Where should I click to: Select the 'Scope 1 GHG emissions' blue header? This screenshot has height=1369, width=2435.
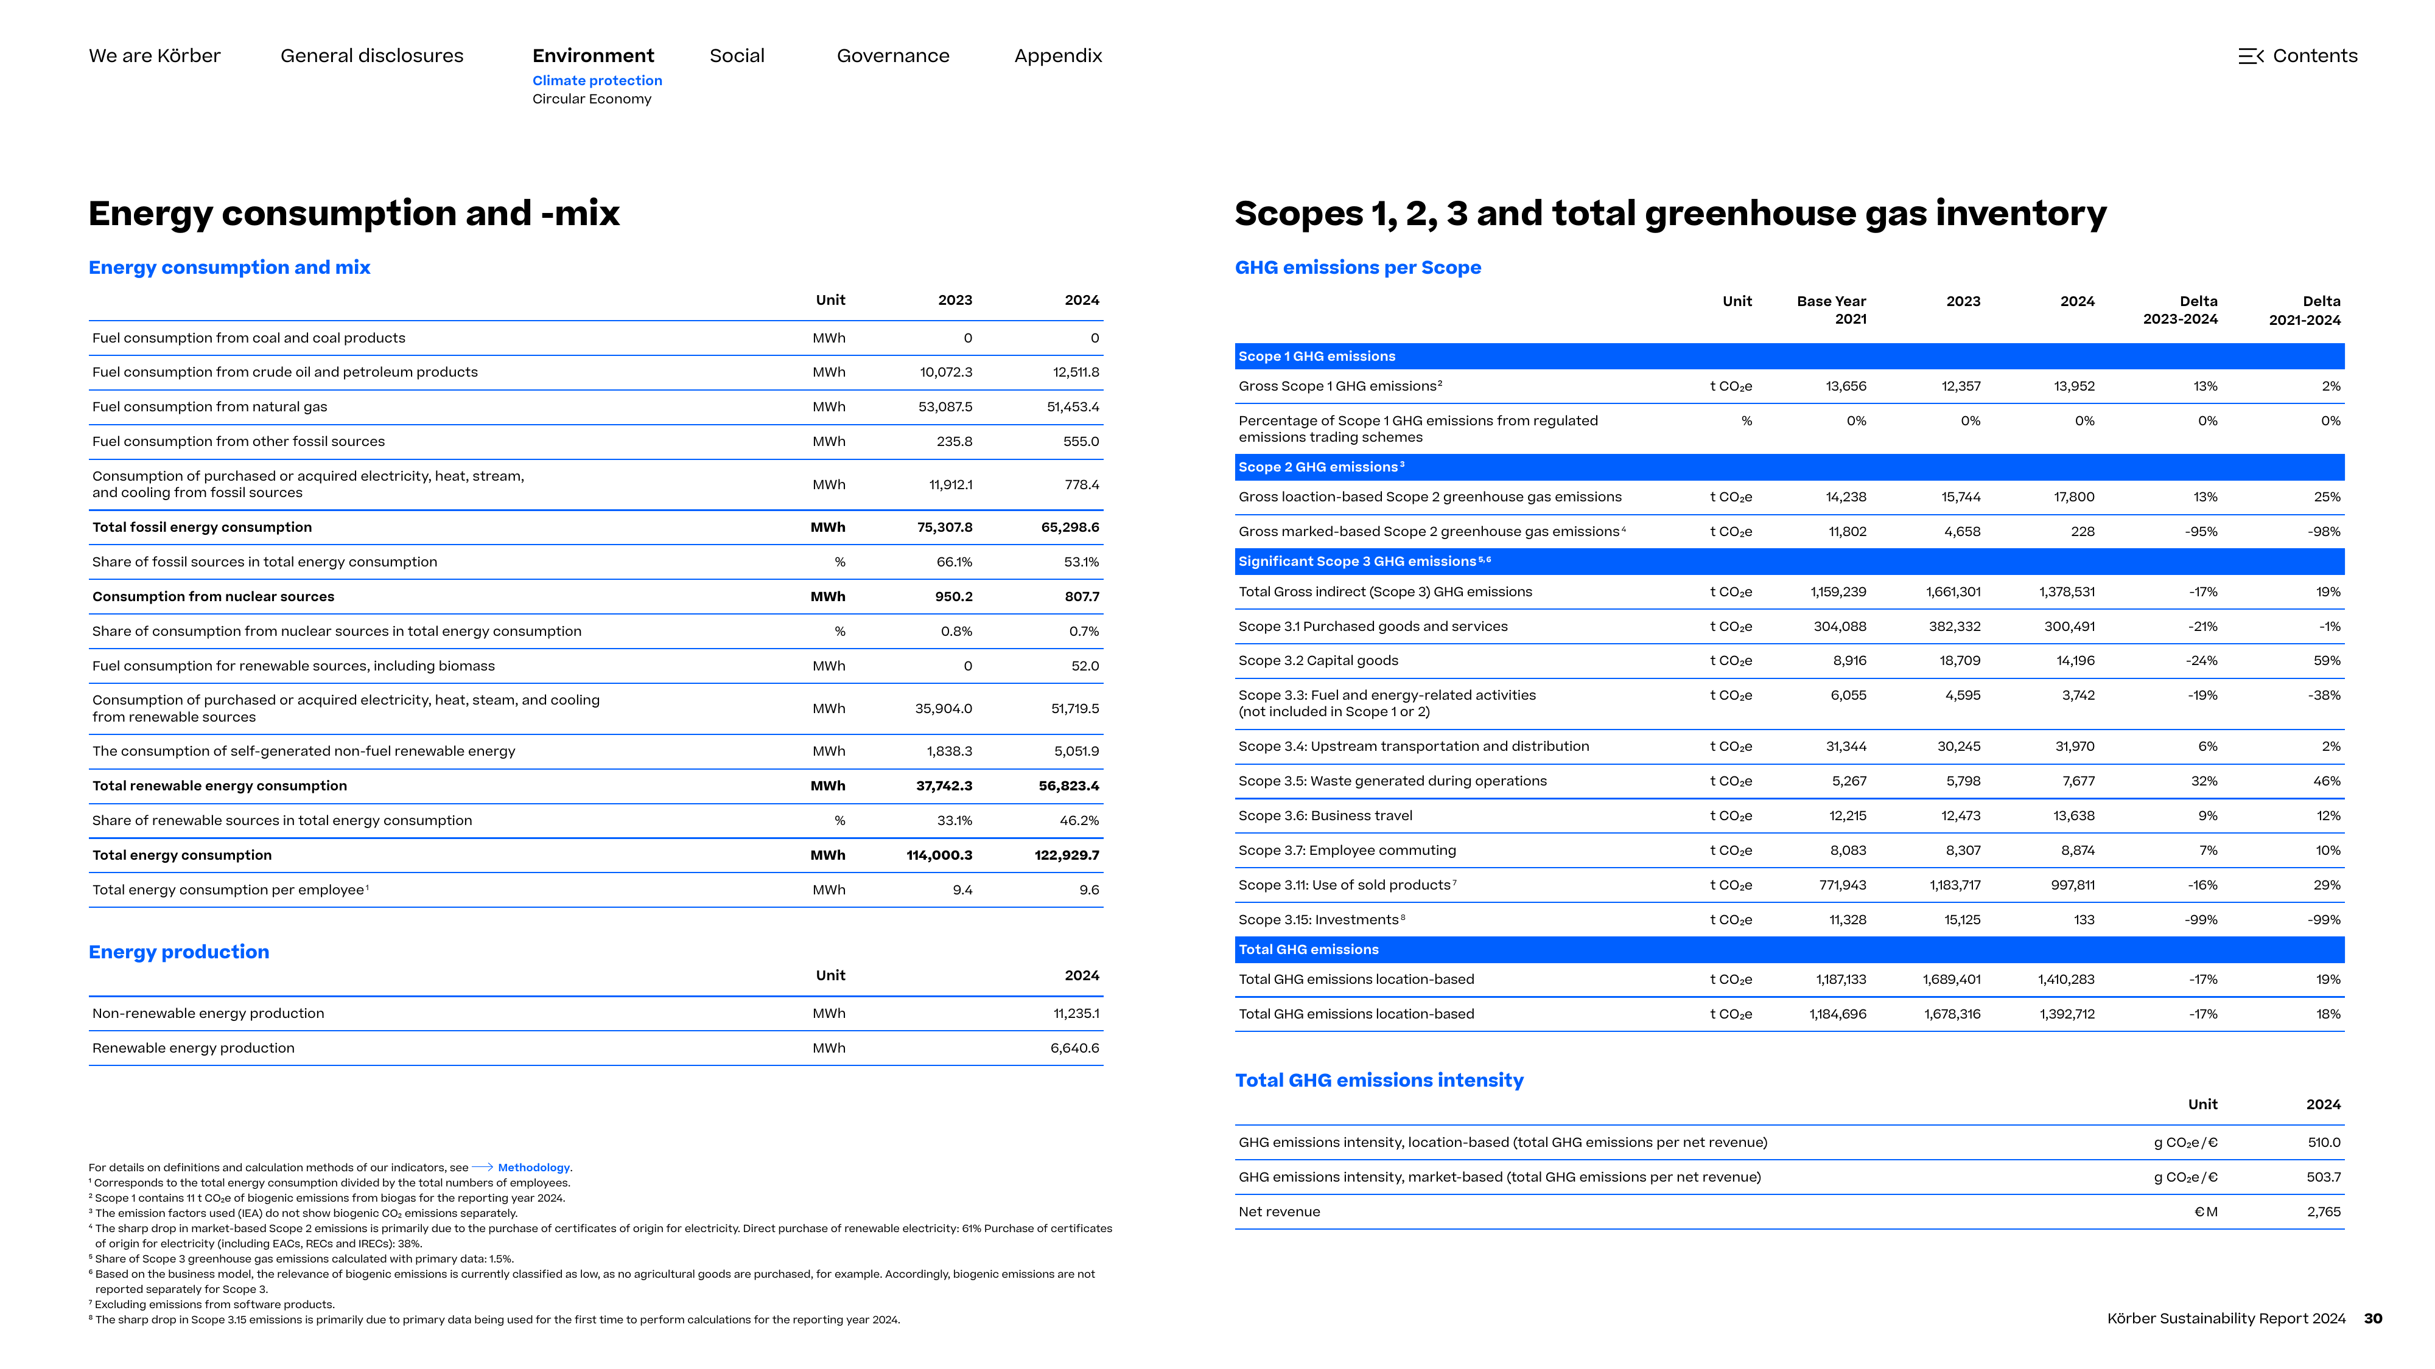click(1789, 356)
